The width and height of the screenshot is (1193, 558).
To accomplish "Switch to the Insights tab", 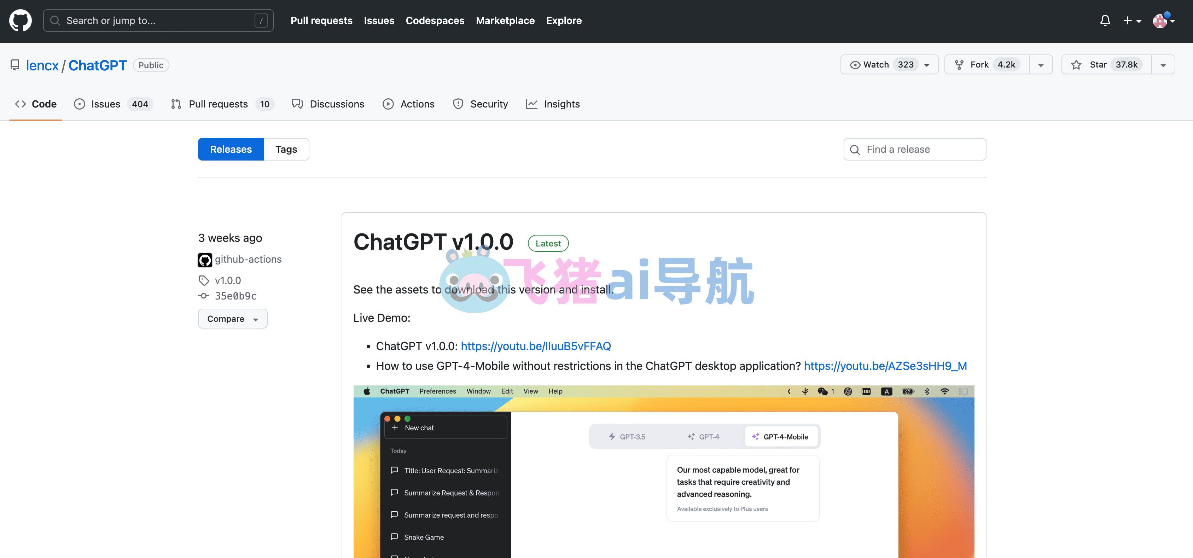I will (553, 104).
